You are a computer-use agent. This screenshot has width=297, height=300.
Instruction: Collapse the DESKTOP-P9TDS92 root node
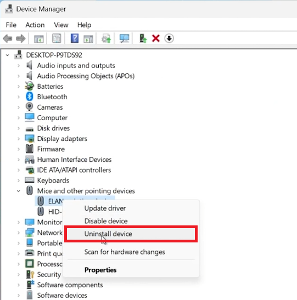click(8, 55)
